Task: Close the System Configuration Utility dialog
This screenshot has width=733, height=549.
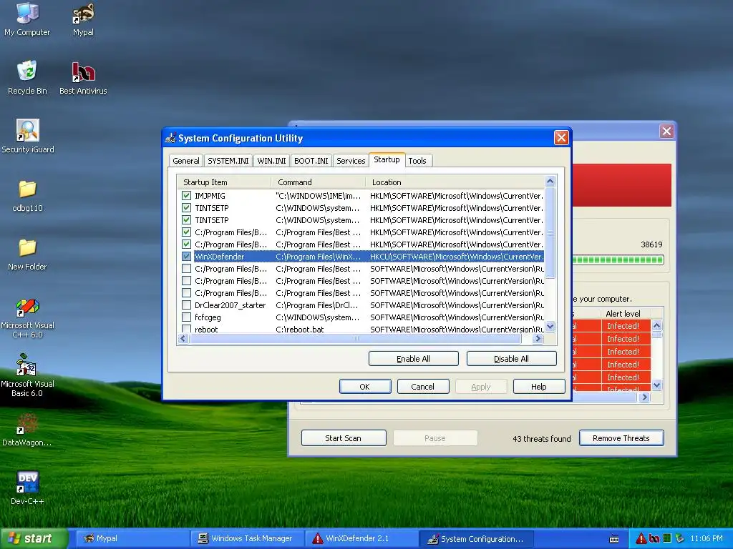Action: coord(561,138)
